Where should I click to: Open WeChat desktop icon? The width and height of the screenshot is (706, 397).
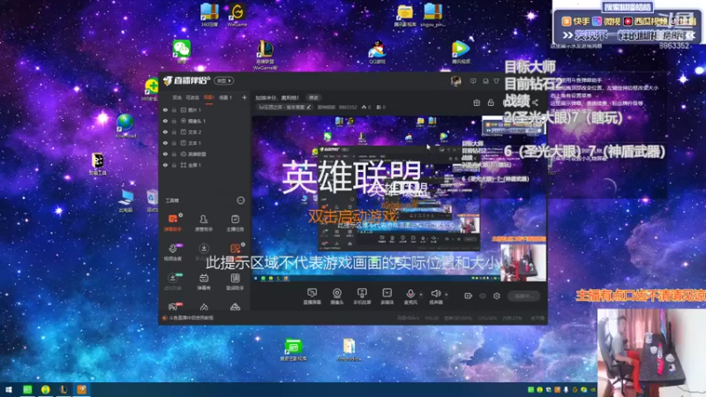(x=182, y=51)
